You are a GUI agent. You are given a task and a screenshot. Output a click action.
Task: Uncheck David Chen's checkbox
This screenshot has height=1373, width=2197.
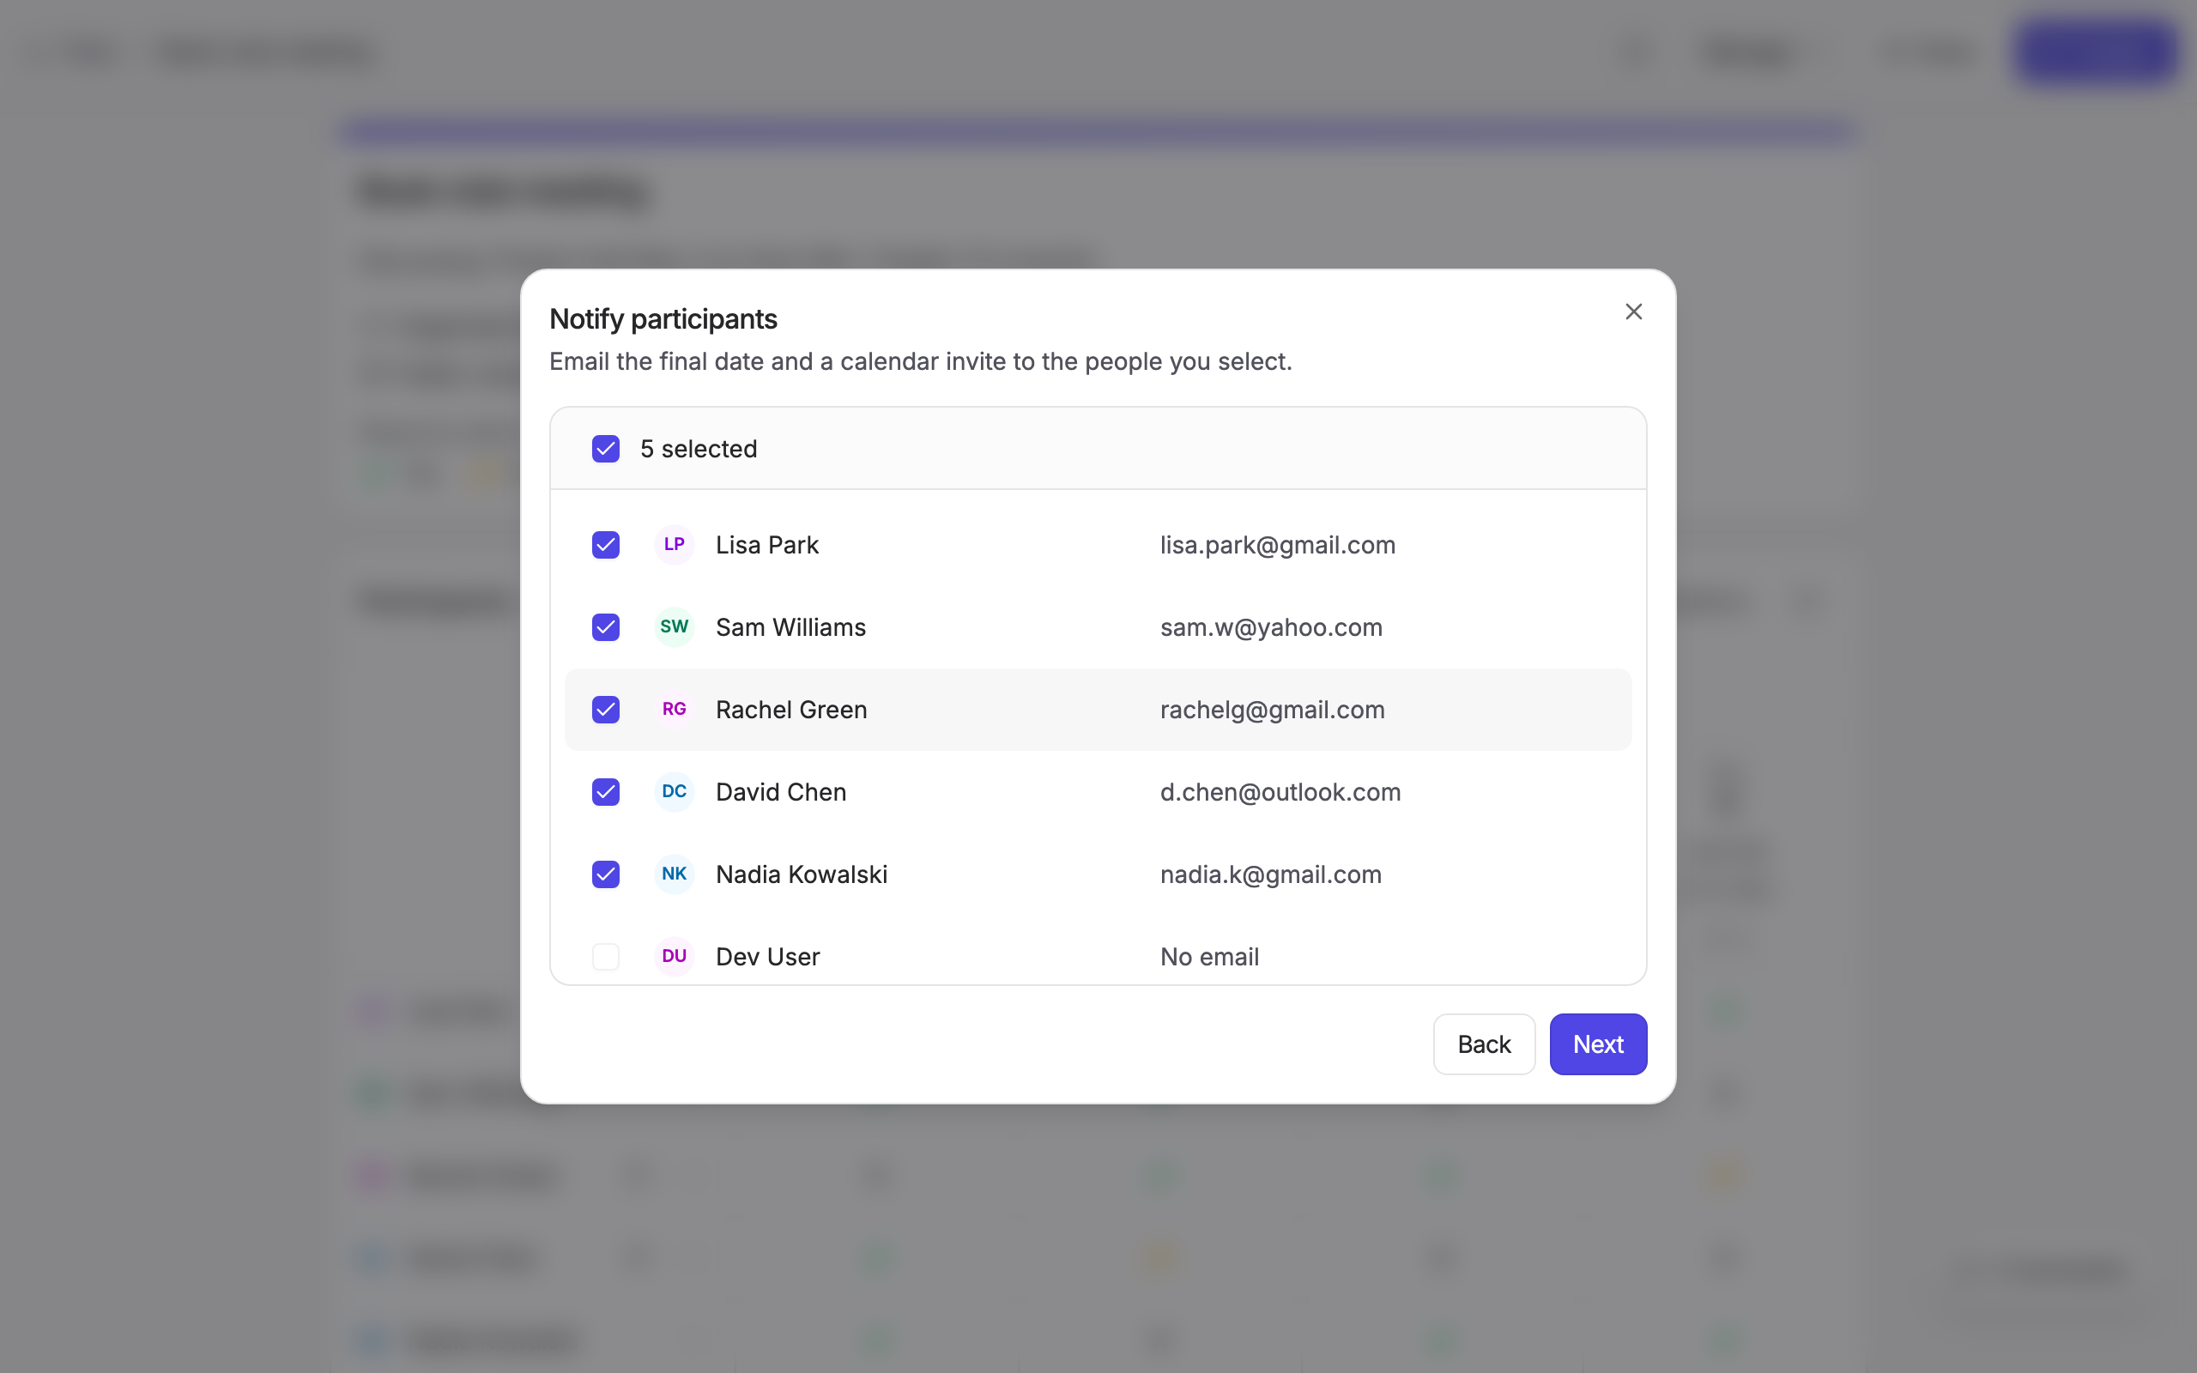point(606,792)
